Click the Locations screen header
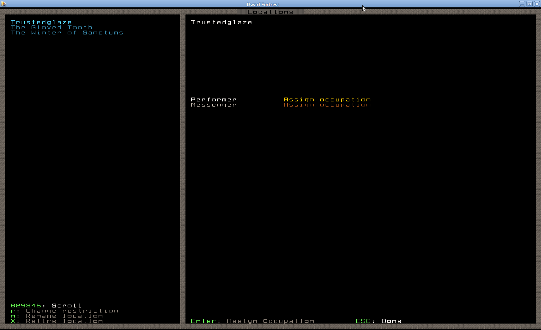 pyautogui.click(x=270, y=12)
